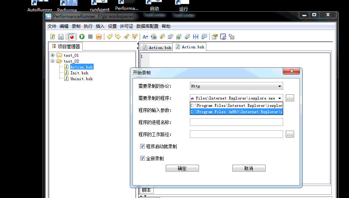Expand the test_01 project folder
The image size is (349, 198).
pyautogui.click(x=53, y=55)
